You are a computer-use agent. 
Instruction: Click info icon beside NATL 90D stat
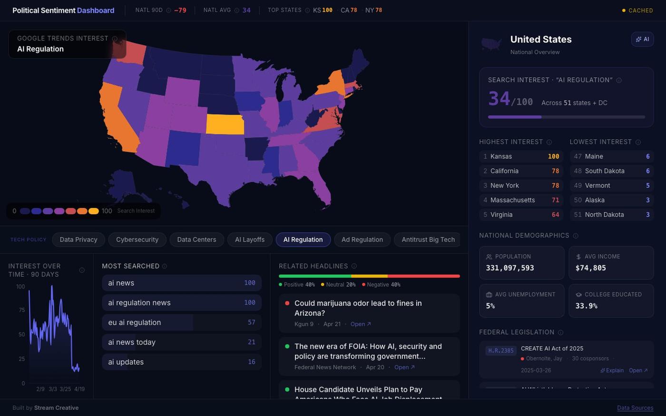(x=168, y=10)
